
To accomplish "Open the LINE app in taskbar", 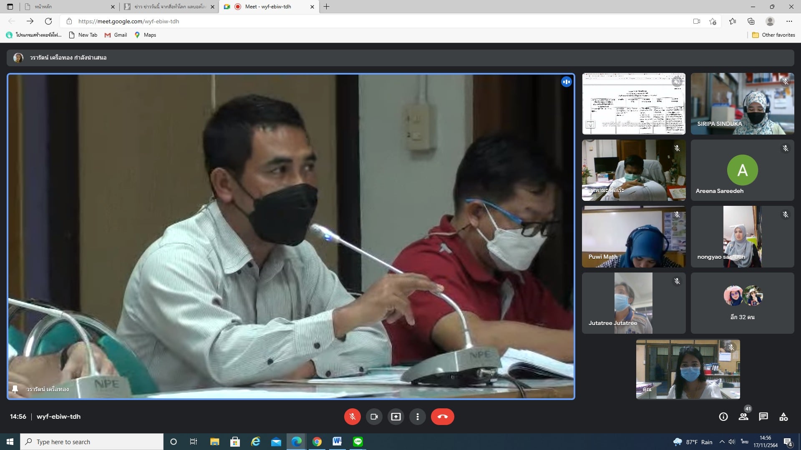I will [358, 442].
